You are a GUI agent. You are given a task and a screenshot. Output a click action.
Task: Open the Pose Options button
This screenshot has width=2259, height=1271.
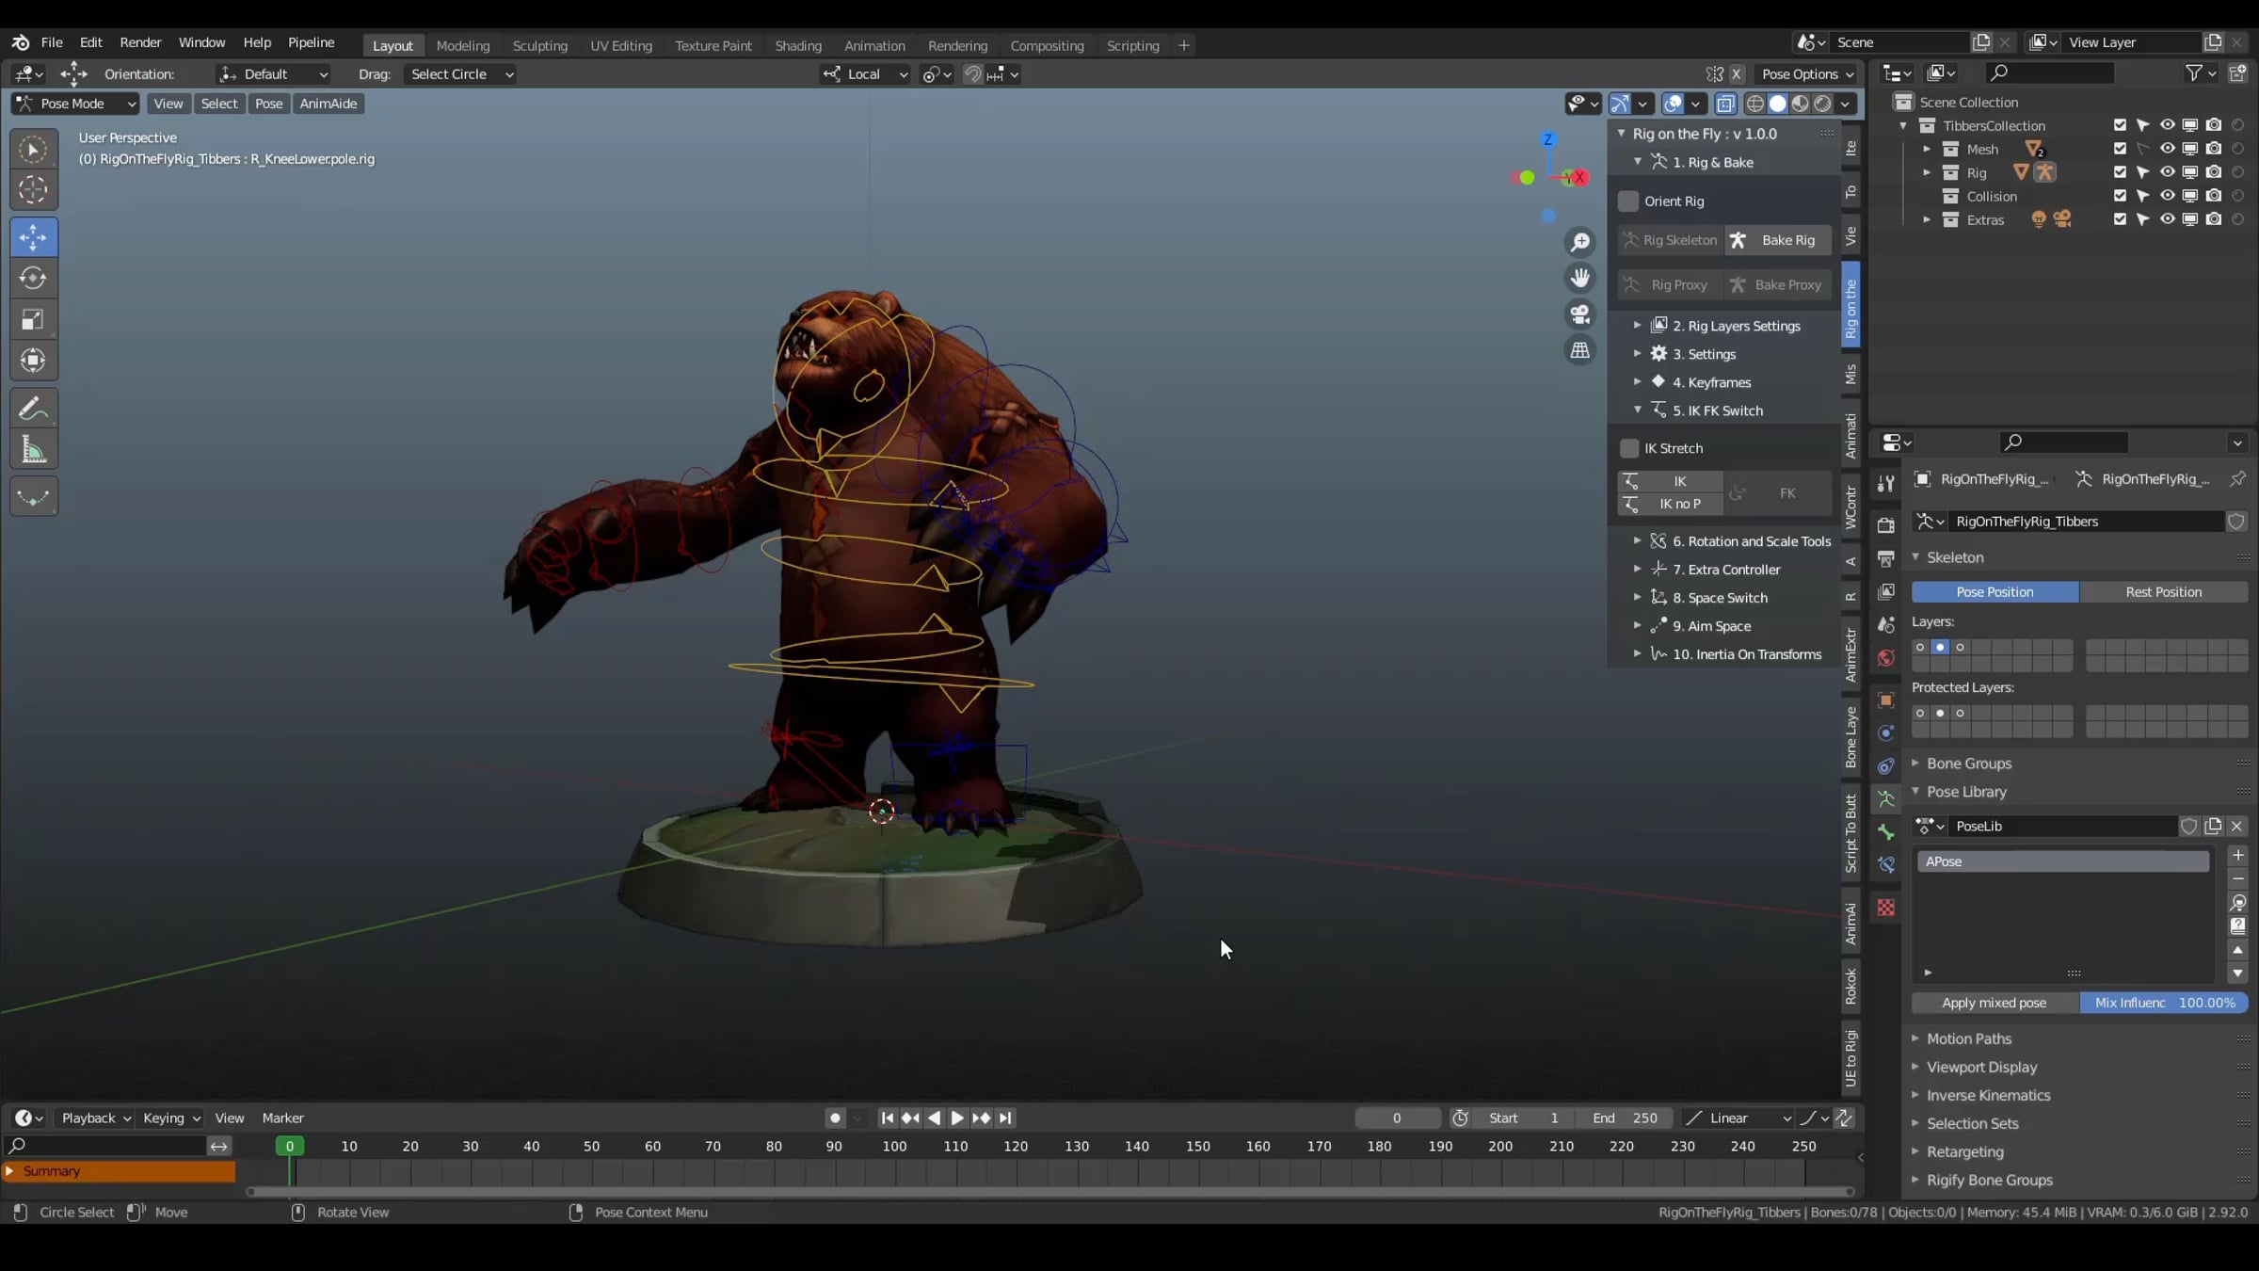(x=1807, y=74)
